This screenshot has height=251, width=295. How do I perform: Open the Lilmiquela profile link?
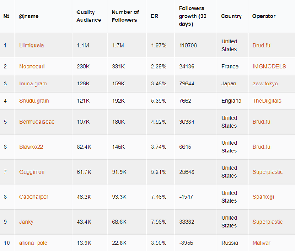point(32,45)
